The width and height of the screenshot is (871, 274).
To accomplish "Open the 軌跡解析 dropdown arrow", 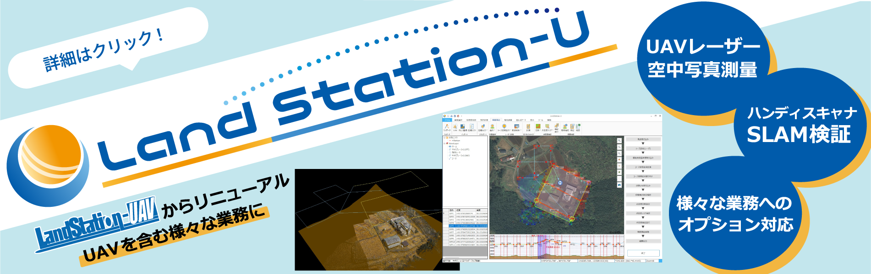I will (521, 130).
